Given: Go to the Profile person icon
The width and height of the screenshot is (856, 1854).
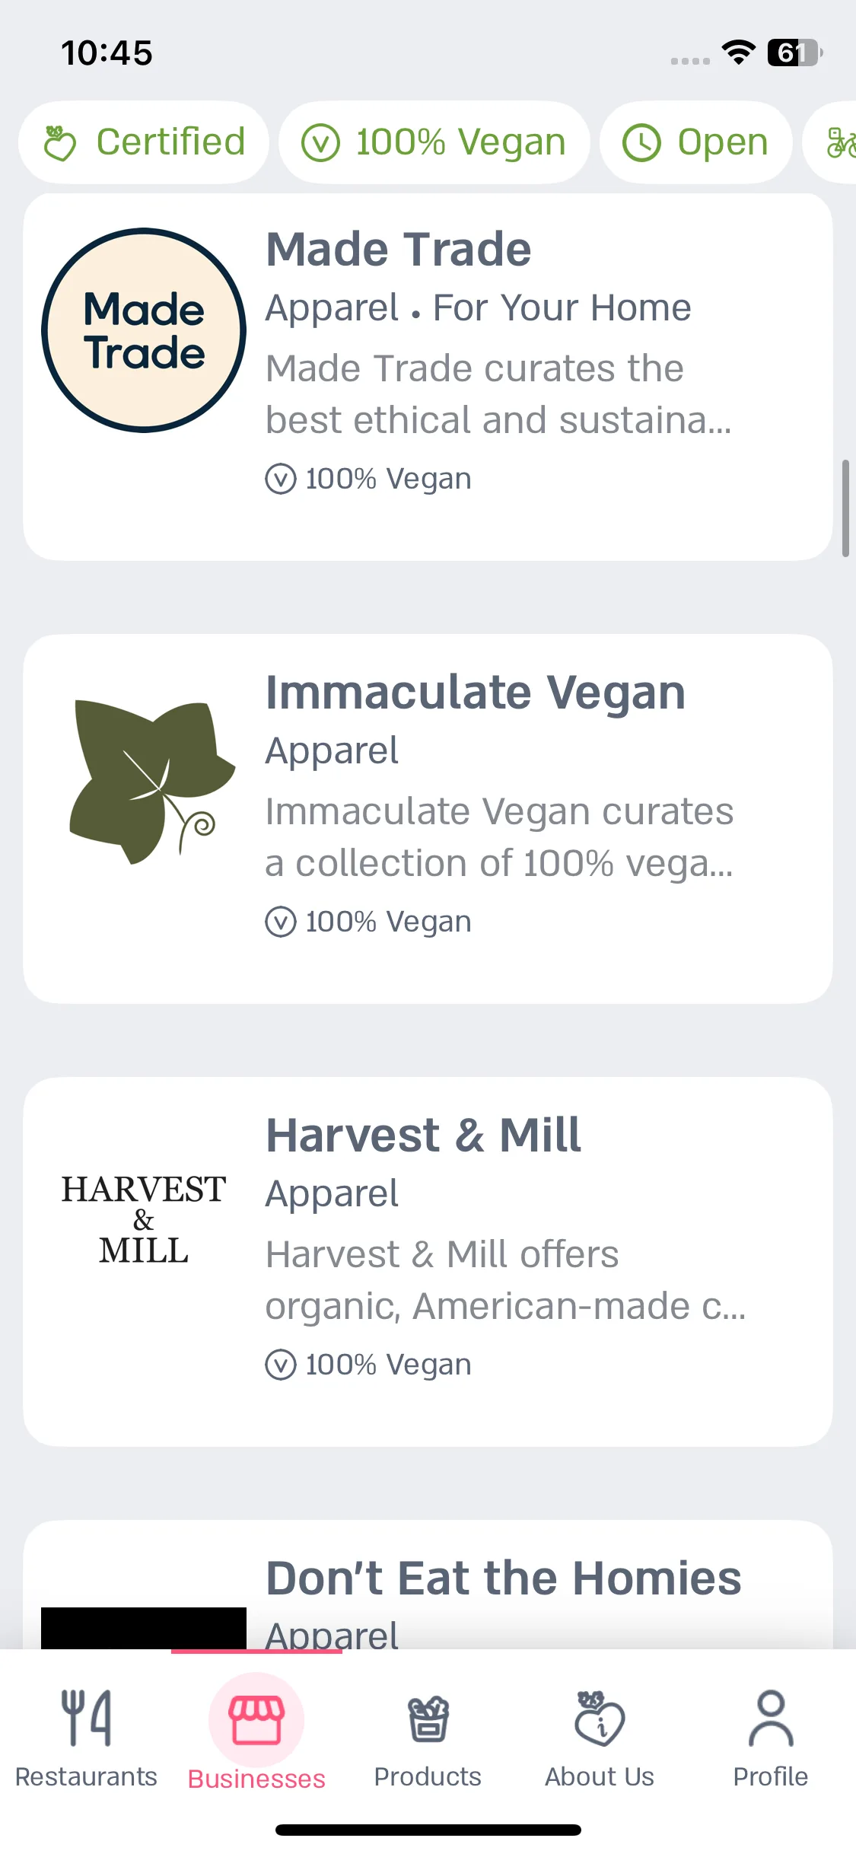Looking at the screenshot, I should (771, 1719).
